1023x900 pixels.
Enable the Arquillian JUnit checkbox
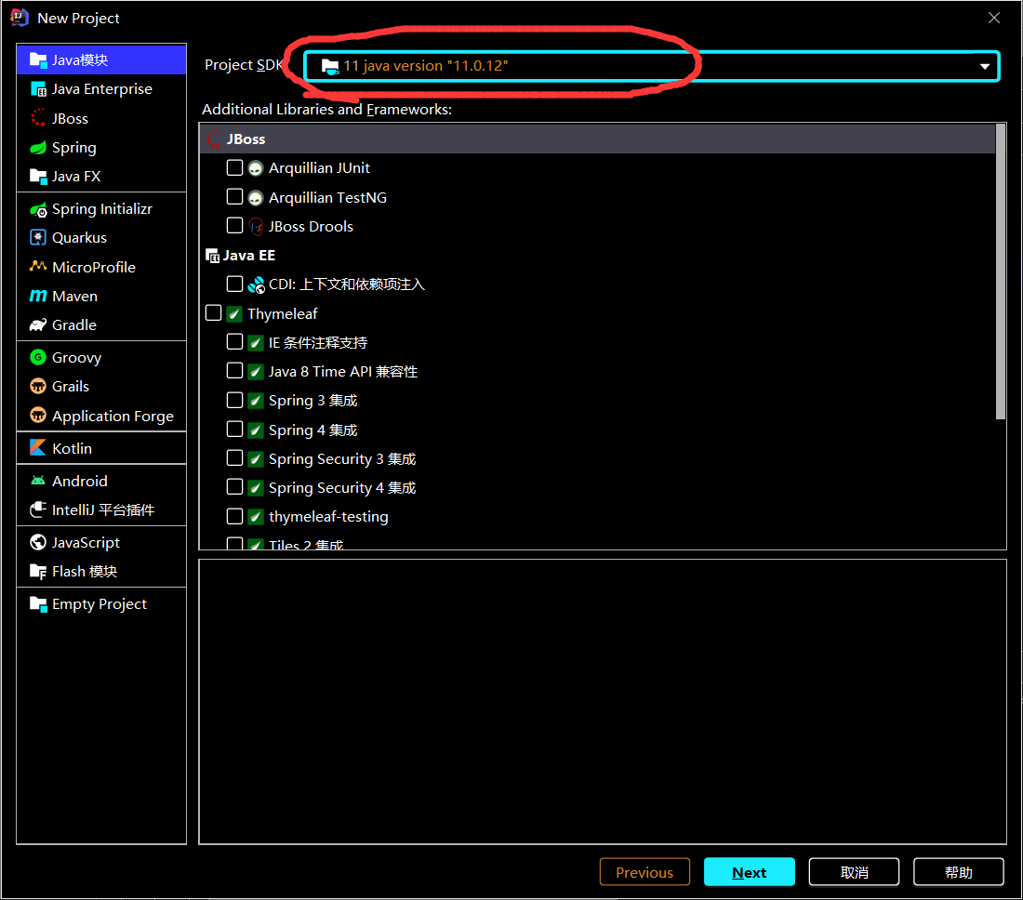[x=234, y=167]
